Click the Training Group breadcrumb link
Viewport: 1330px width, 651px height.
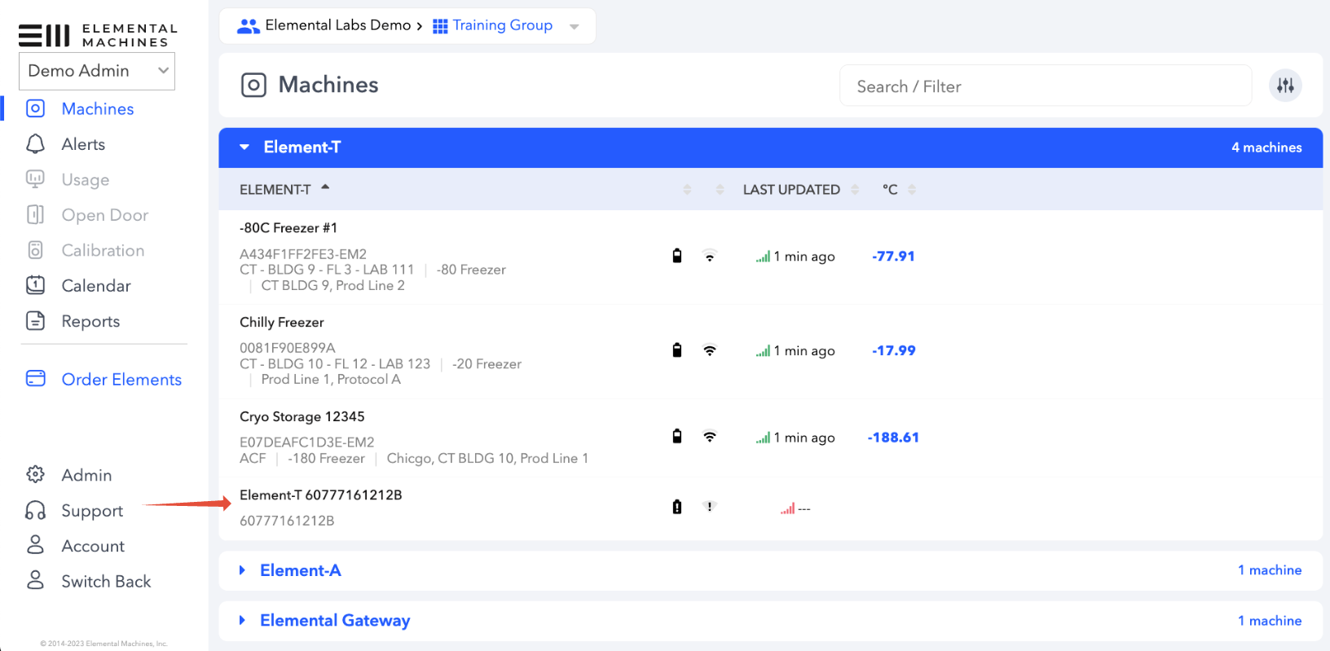point(502,25)
